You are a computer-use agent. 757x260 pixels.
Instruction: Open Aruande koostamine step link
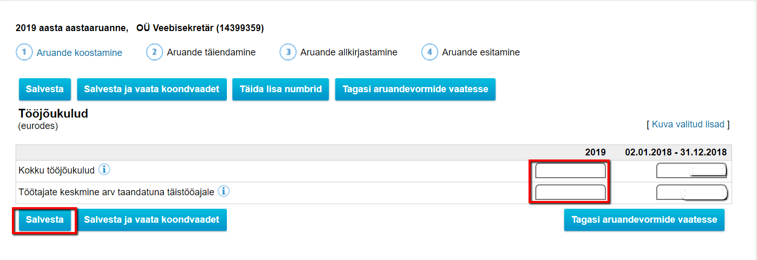[79, 53]
